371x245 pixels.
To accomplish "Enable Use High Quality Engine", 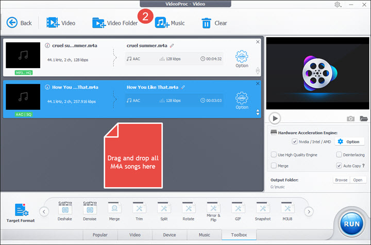I will click(x=274, y=155).
